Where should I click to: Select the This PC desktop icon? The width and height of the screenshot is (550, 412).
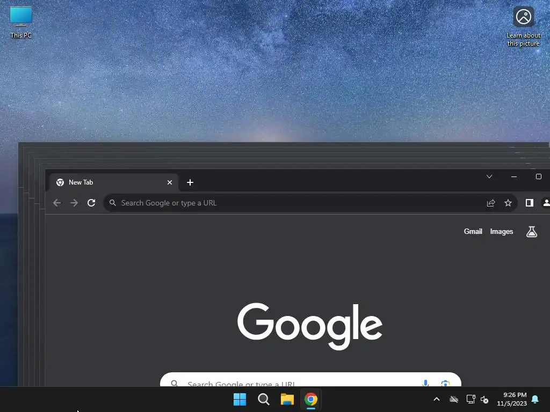21,23
